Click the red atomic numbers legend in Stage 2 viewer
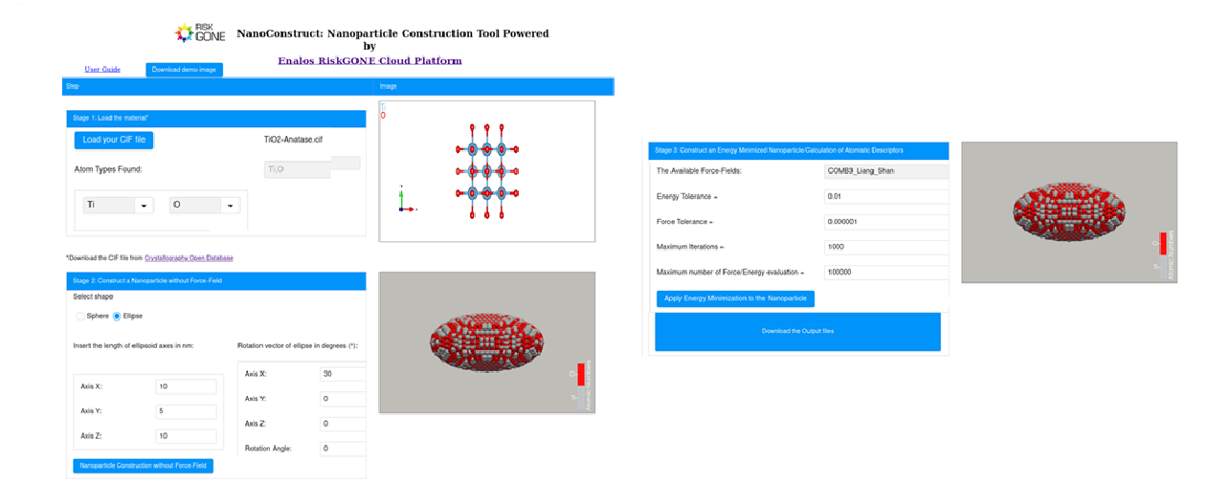Image resolution: width=1208 pixels, height=484 pixels. (x=580, y=374)
